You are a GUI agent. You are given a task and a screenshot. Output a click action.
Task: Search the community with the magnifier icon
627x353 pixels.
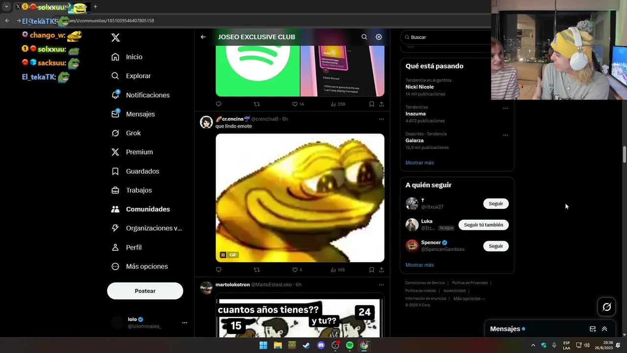click(x=364, y=37)
